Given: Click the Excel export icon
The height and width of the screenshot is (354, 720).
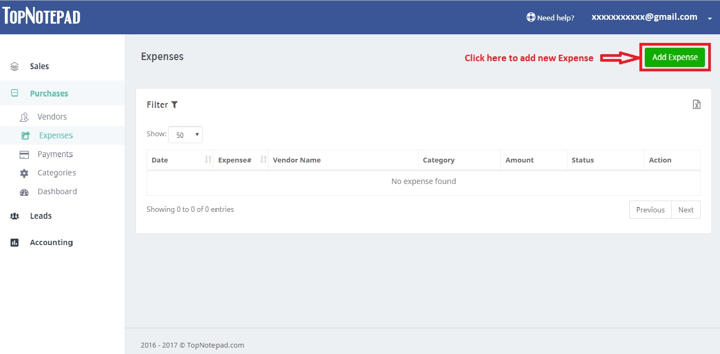Looking at the screenshot, I should (x=696, y=105).
